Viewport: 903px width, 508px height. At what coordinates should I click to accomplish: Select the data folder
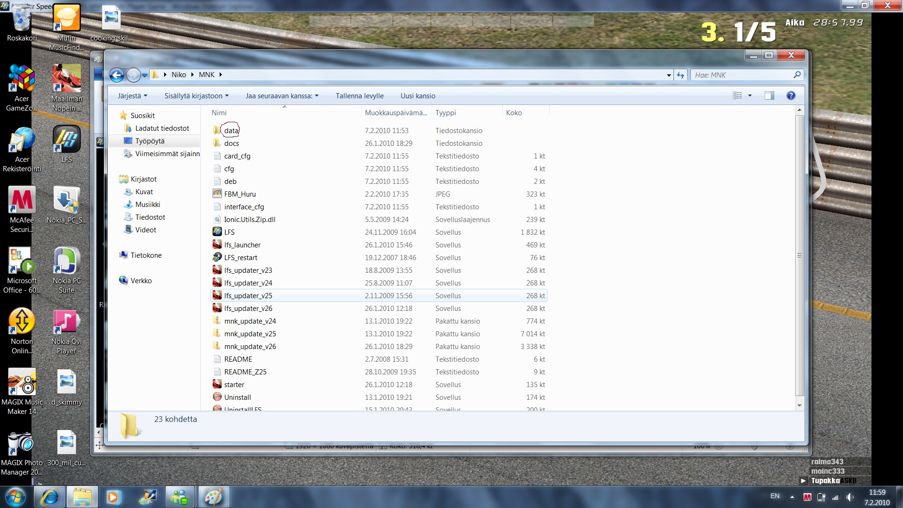point(231,130)
